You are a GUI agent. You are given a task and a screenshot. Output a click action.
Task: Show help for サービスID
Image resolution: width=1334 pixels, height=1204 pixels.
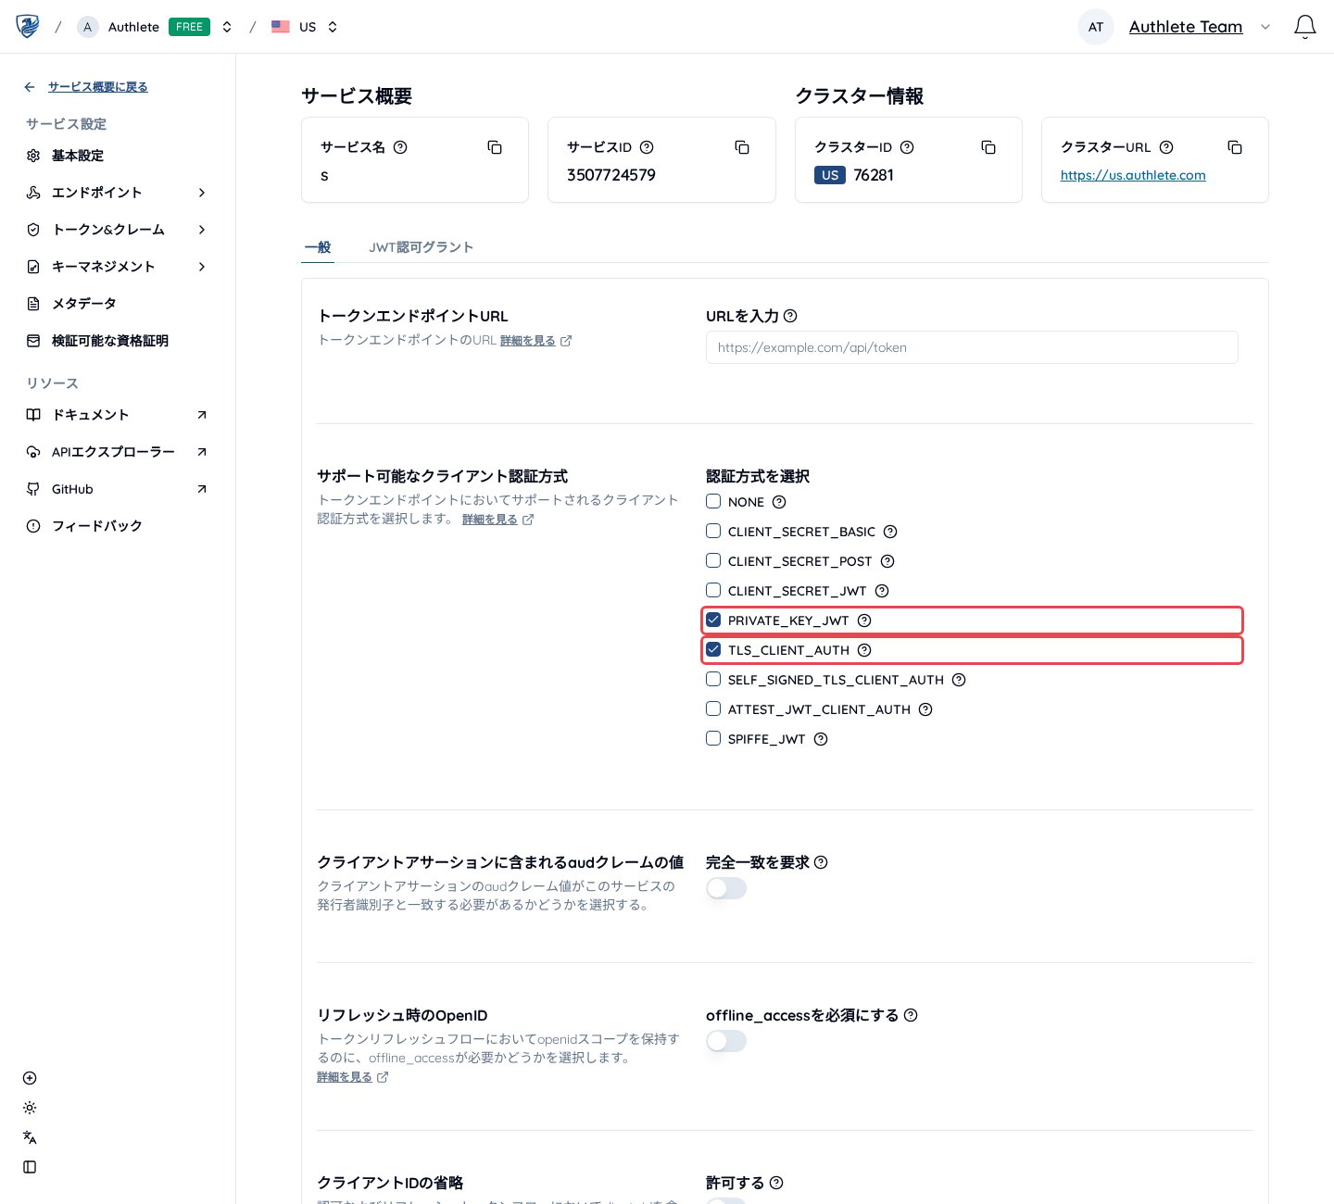[647, 147]
